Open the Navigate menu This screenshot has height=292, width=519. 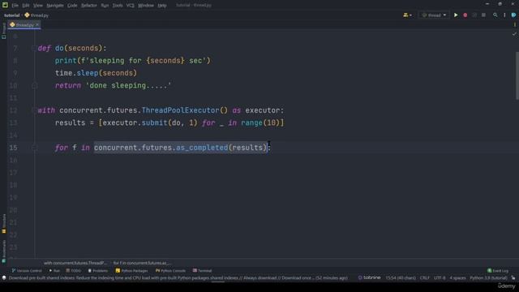(55, 6)
